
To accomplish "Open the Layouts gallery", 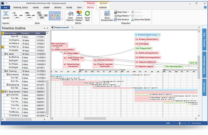I will pyautogui.click(x=6, y=15).
